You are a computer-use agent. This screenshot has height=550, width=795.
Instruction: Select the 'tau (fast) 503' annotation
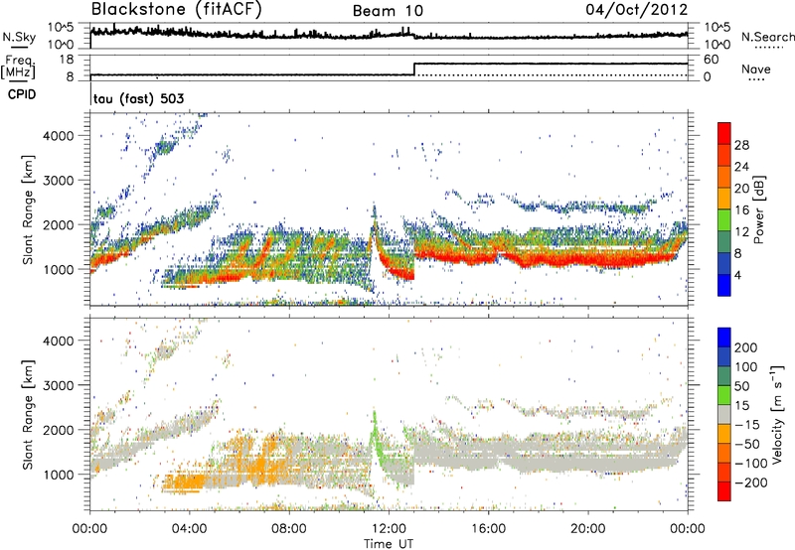[138, 98]
